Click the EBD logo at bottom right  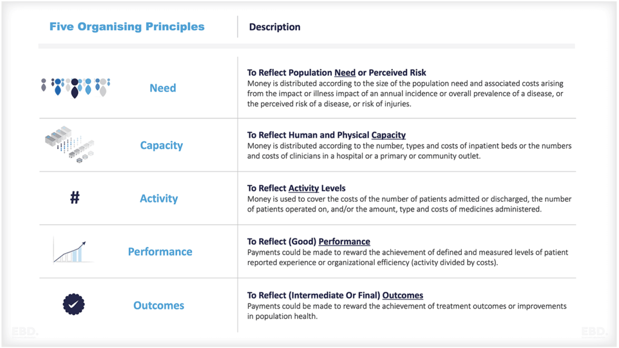coord(593,332)
